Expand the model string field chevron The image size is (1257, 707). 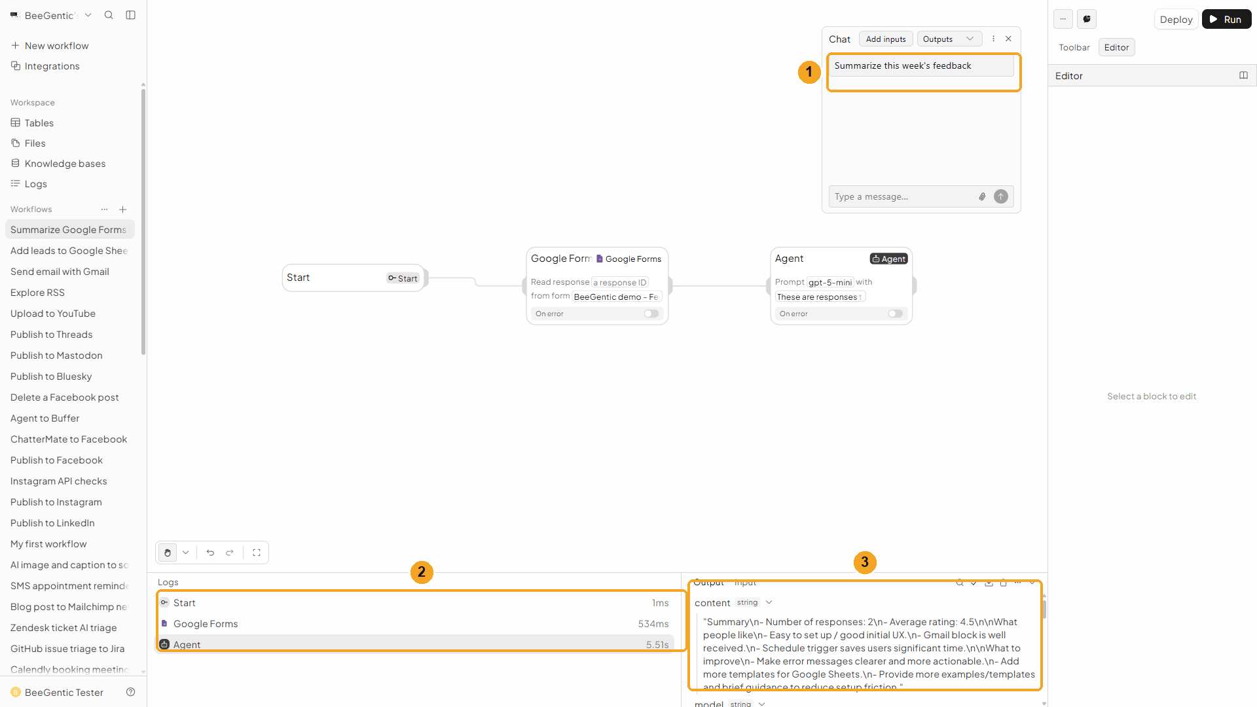click(x=761, y=704)
